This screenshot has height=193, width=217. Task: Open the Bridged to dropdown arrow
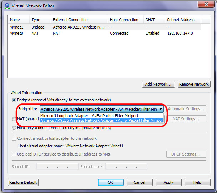point(161,109)
